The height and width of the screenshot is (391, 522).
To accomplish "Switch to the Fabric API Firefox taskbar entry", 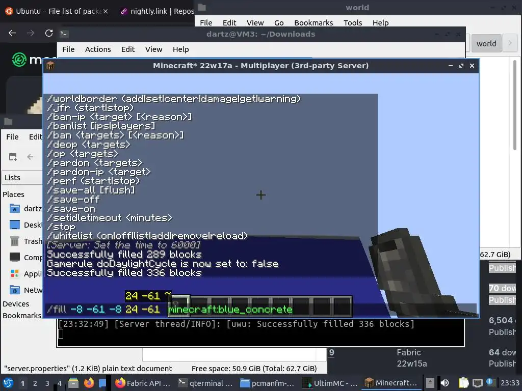I will click(x=143, y=383).
